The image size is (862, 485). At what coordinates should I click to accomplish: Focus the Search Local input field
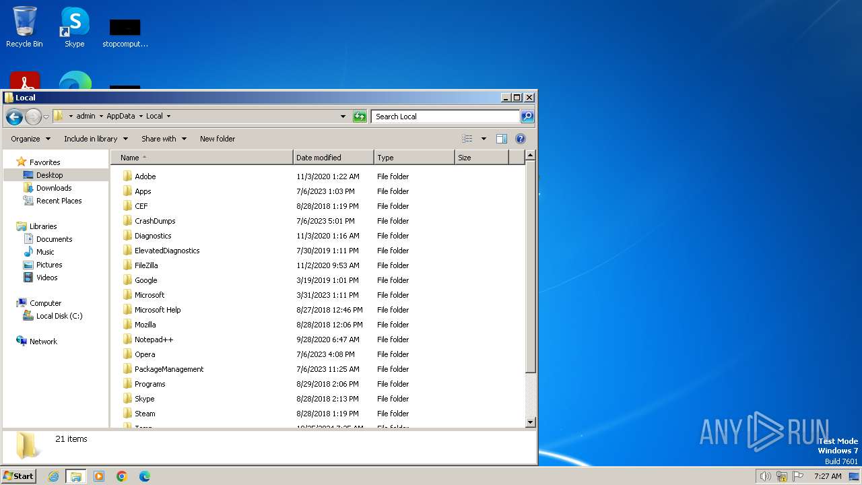pos(445,117)
